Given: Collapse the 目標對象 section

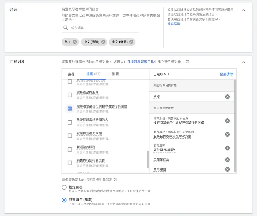Looking at the screenshot, I should point(244,62).
